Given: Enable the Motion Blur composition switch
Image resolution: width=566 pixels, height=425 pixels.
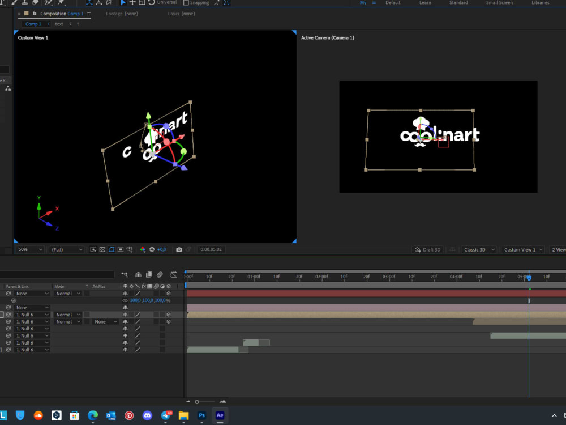Looking at the screenshot, I should tap(160, 275).
